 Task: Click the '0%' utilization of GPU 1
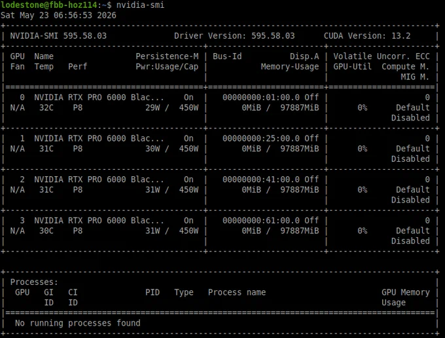(363, 149)
